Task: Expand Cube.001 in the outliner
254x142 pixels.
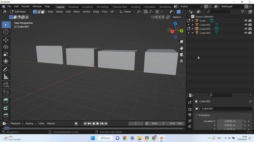Action: tap(192, 25)
